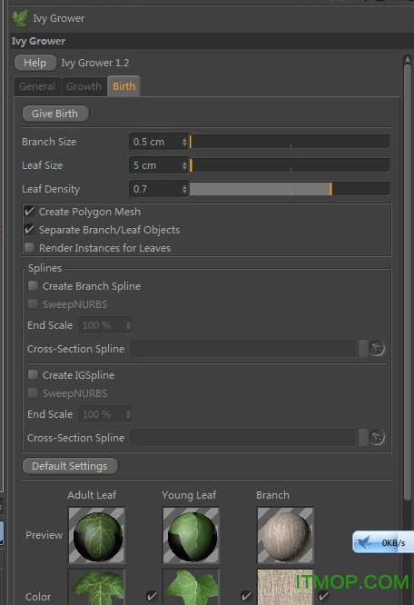Click first Cross-Section Spline picker arrow icon

coord(377,349)
